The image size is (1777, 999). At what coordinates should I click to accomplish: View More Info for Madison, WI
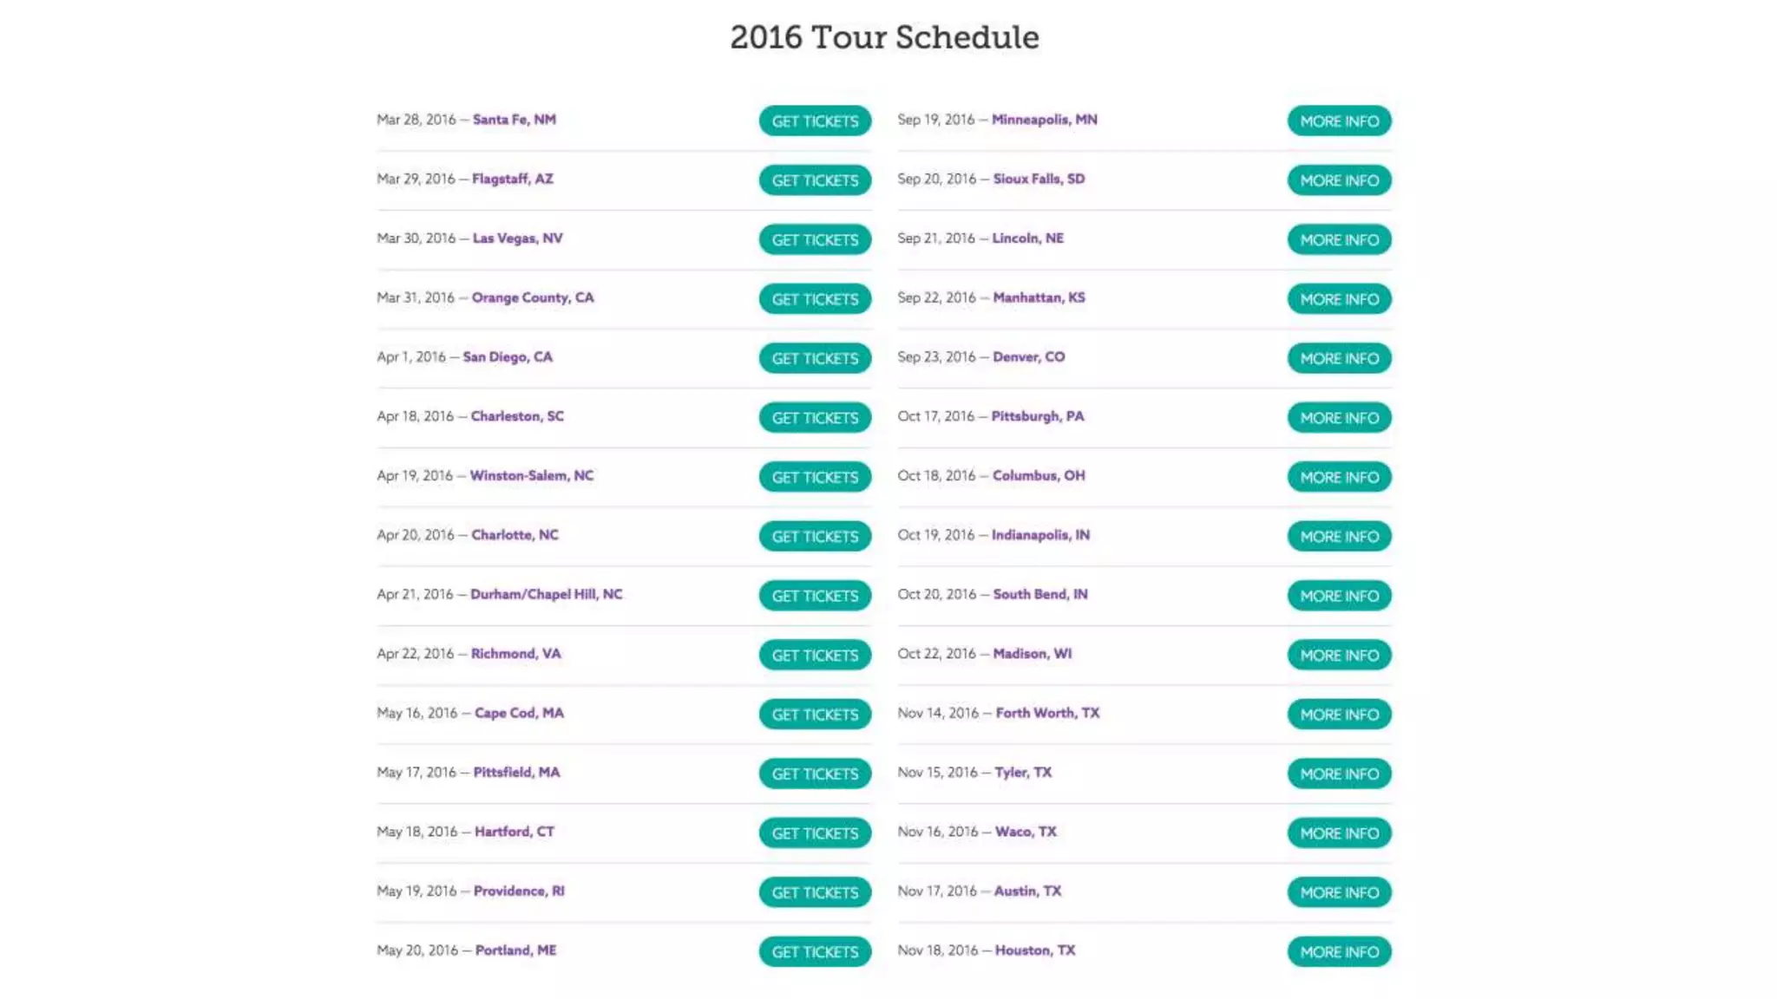point(1338,656)
